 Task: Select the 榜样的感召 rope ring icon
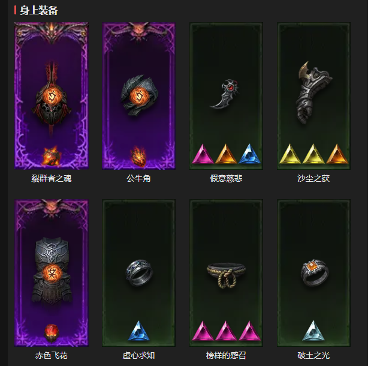tap(226, 275)
